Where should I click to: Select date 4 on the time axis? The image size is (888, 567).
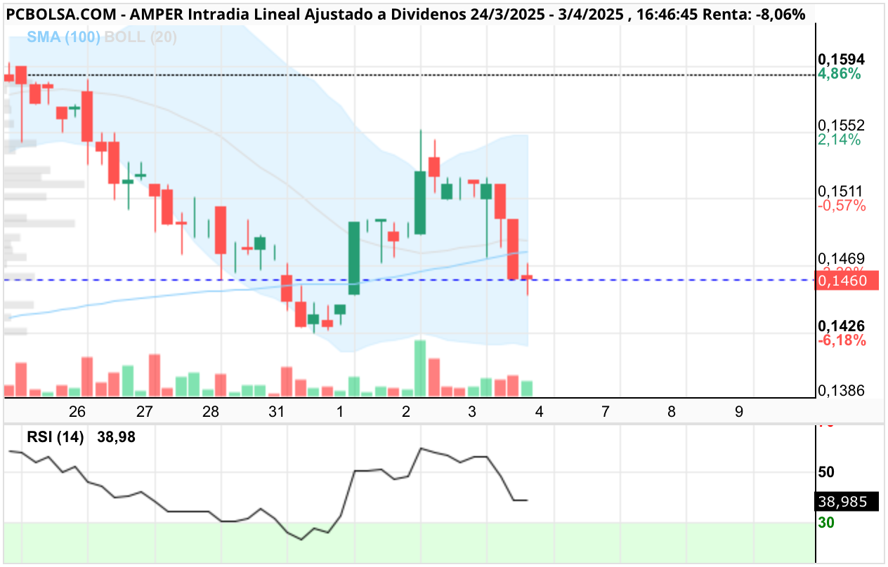[539, 412]
